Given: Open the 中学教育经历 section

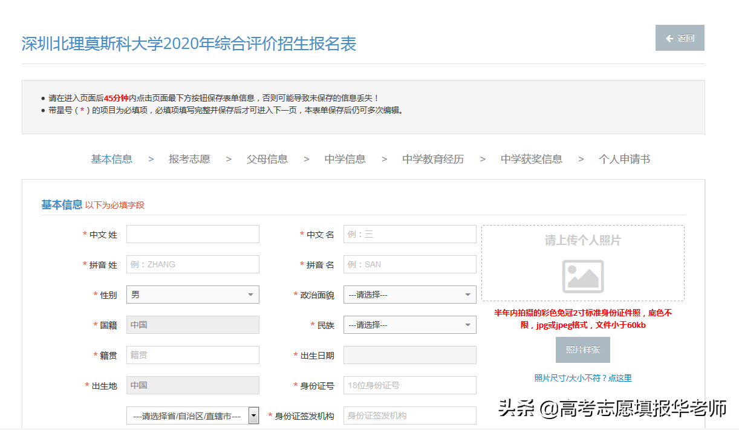Looking at the screenshot, I should click(x=432, y=159).
